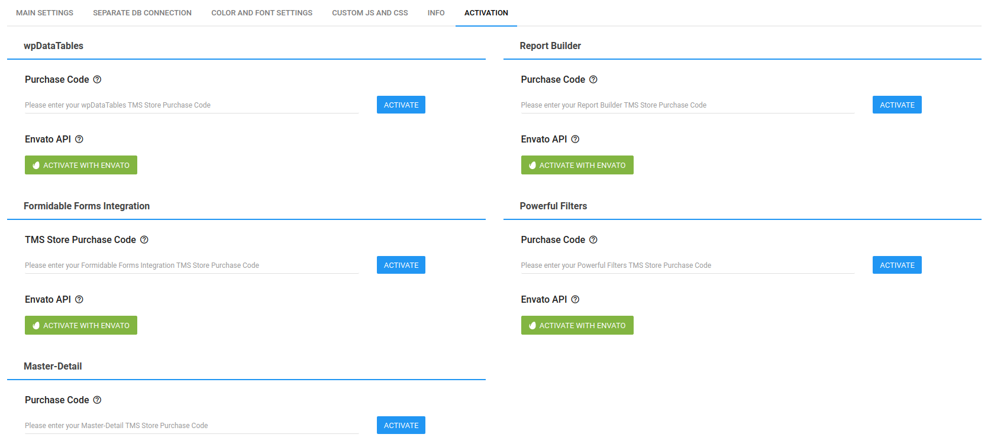The image size is (991, 447).
Task: Click help icon beside Powerful Filters Envato API
Action: tap(575, 299)
